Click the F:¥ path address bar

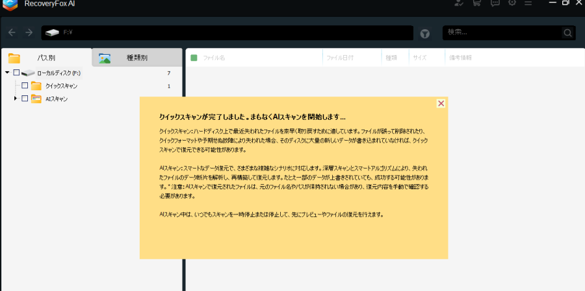pyautogui.click(x=227, y=33)
